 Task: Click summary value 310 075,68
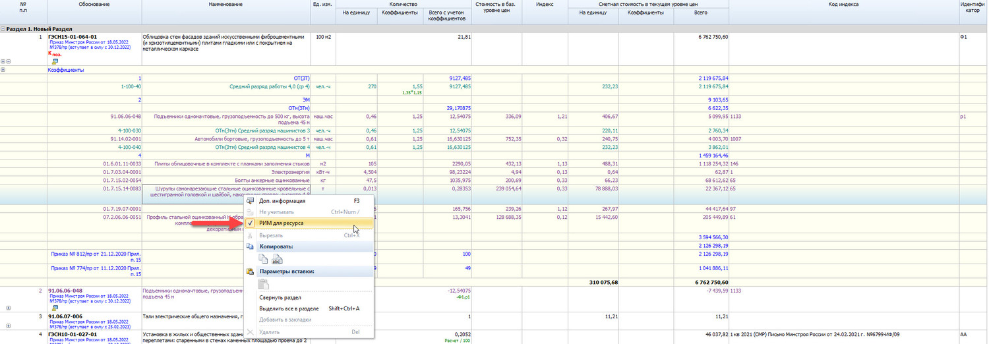(603, 283)
